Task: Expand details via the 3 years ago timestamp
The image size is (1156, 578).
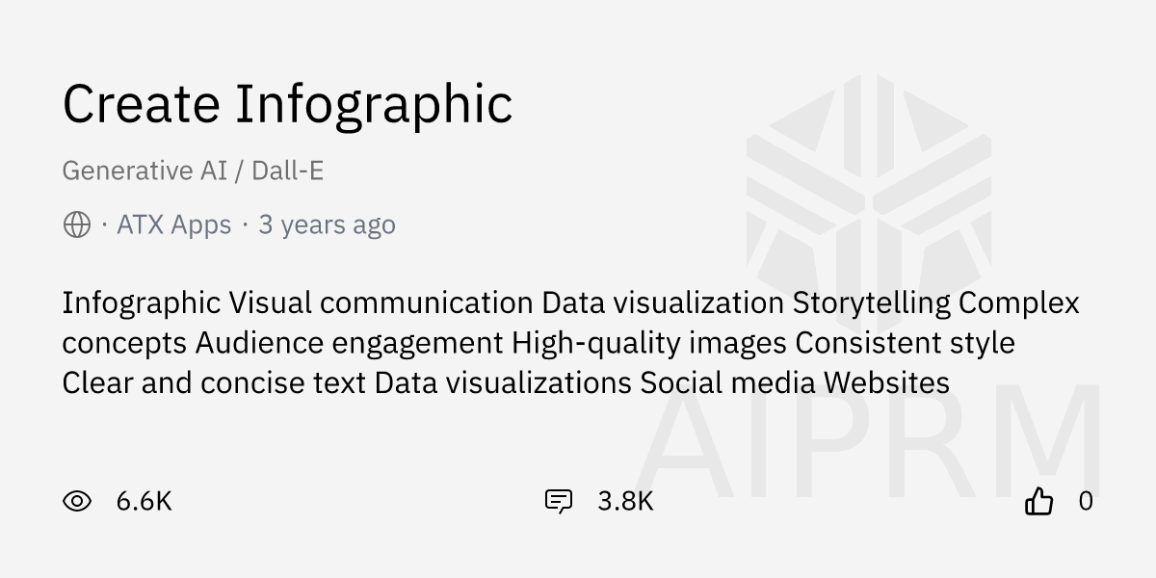Action: (327, 223)
